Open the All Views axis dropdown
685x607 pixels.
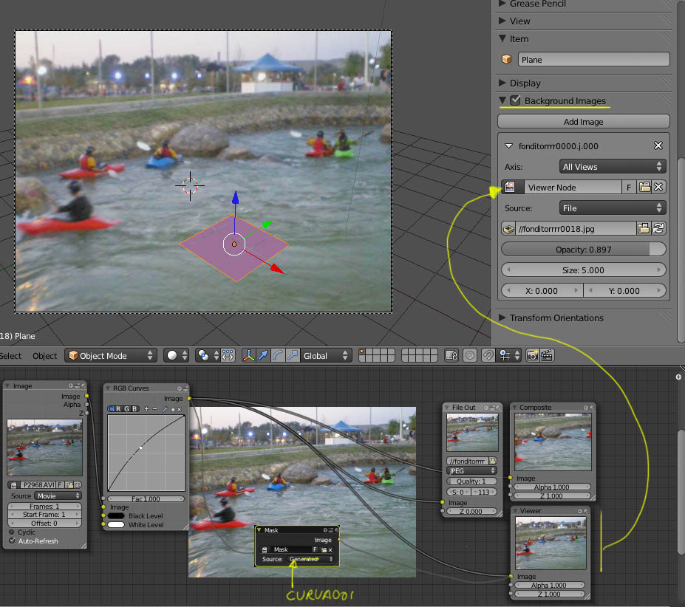point(612,166)
